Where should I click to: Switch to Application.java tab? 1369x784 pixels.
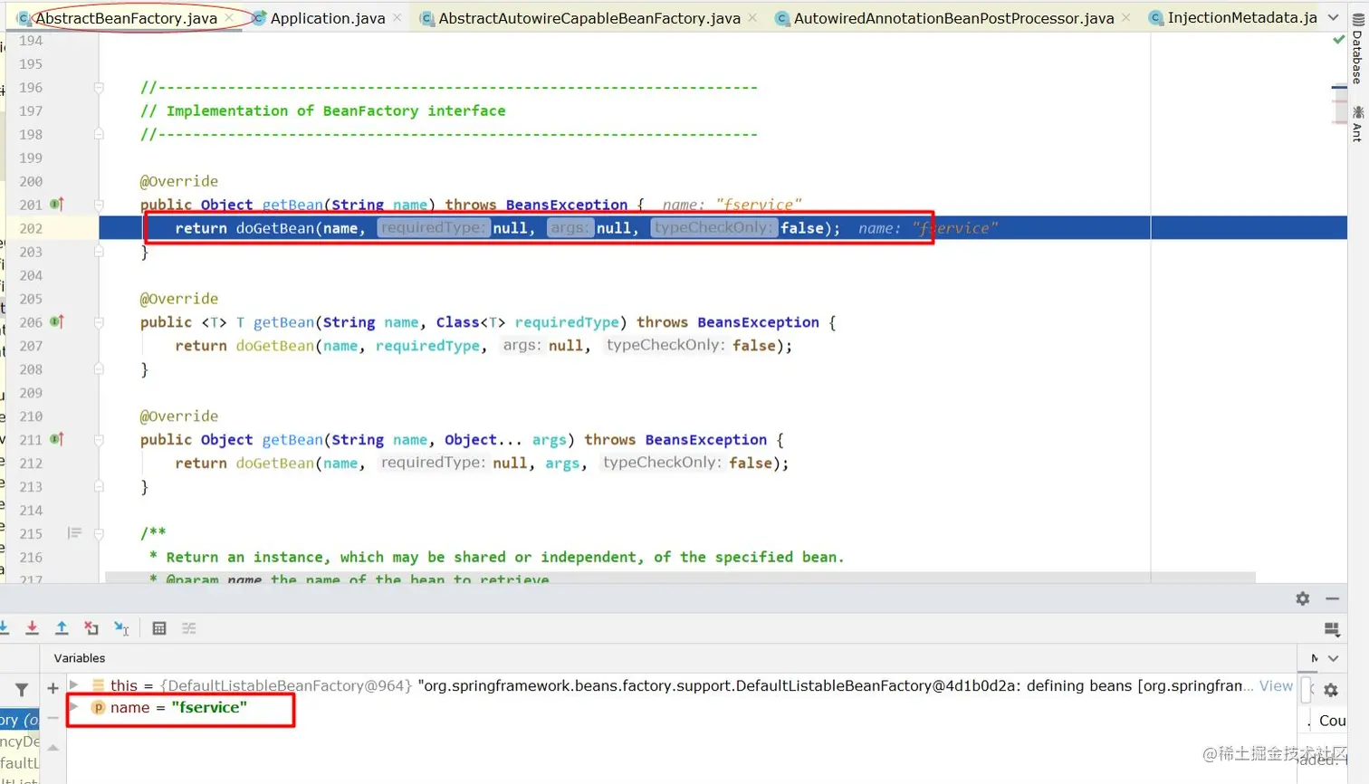point(328,17)
